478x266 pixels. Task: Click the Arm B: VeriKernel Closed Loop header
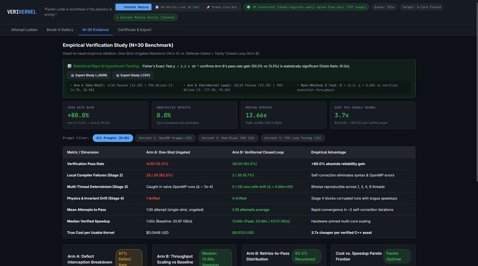(257, 152)
